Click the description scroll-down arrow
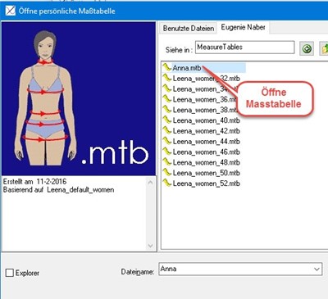 [150, 246]
